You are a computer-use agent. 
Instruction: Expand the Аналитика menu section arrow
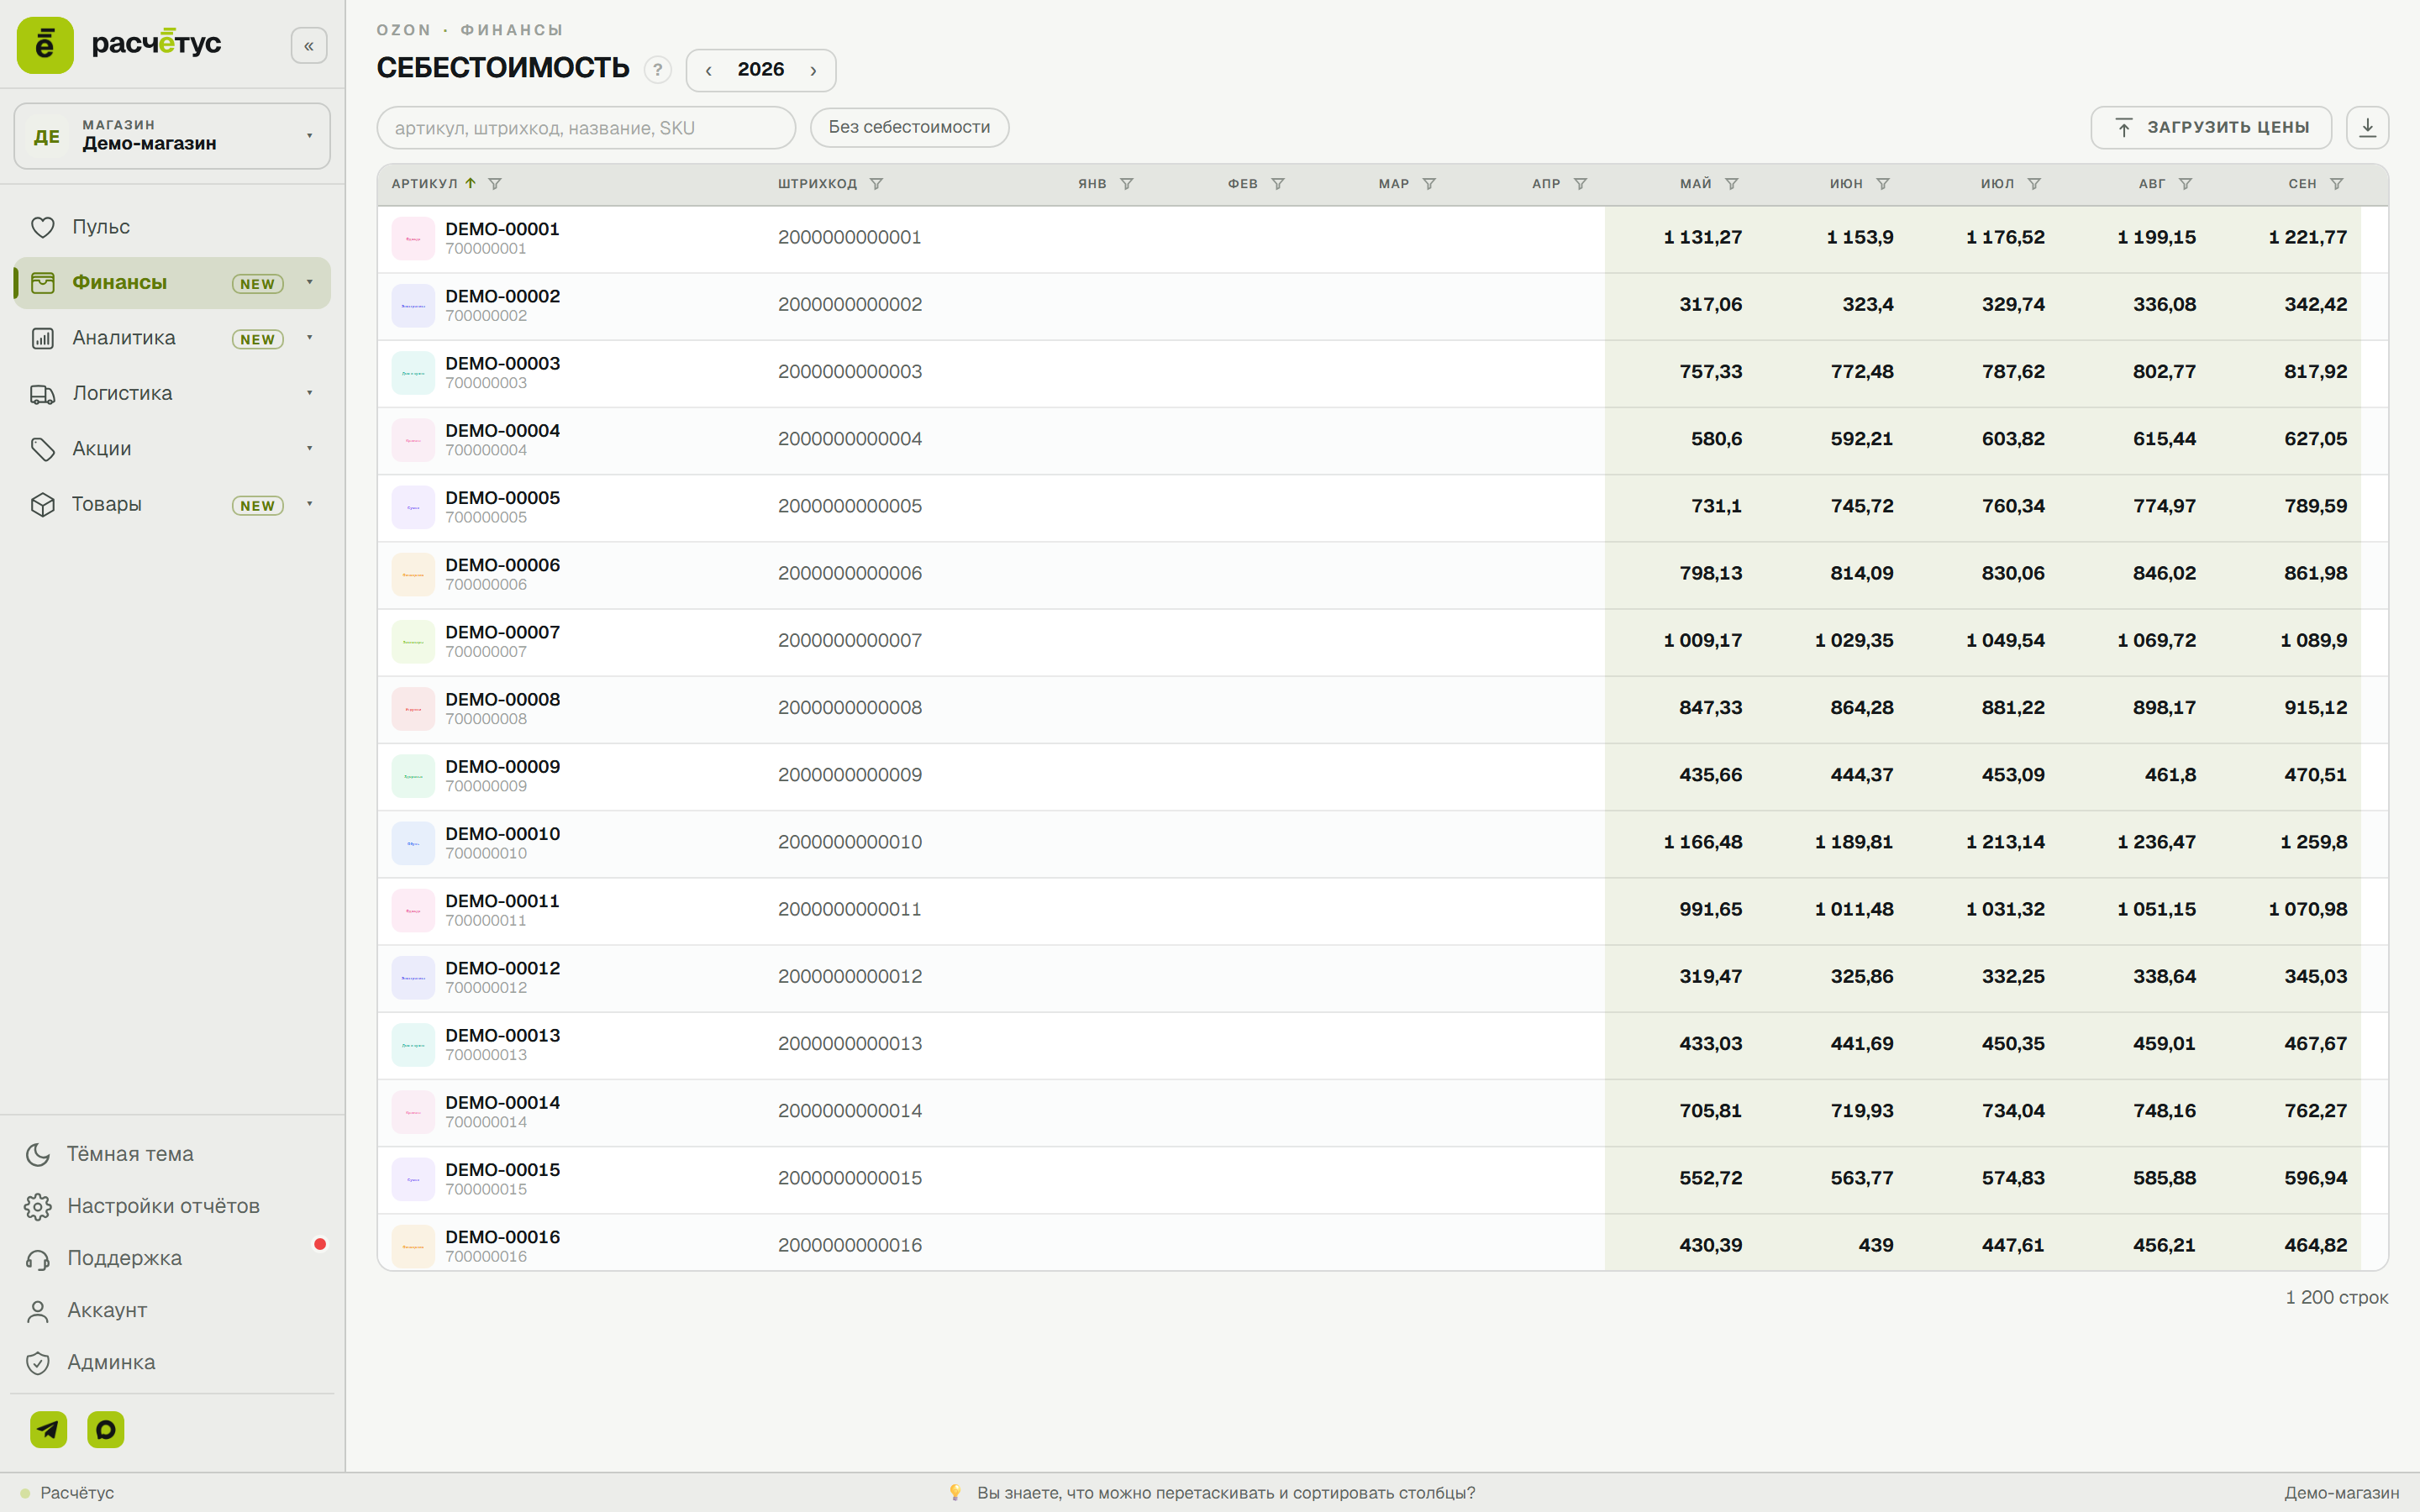[x=310, y=338]
